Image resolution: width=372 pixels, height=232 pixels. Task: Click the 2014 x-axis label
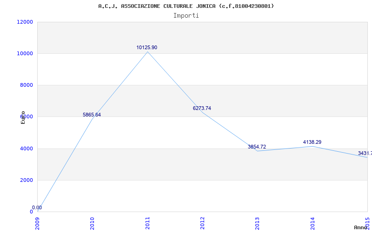point(312,224)
